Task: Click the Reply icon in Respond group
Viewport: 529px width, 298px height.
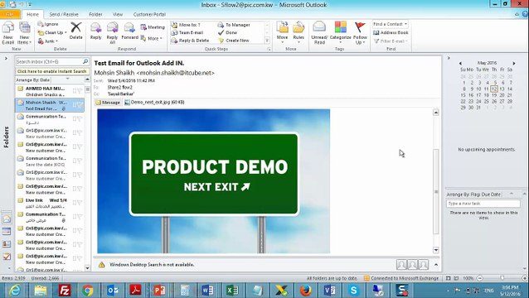Action: pos(96,31)
